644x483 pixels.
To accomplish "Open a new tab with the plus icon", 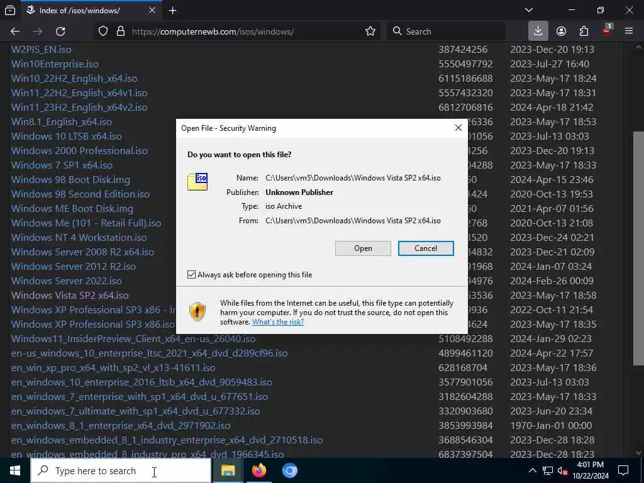I will tap(172, 11).
